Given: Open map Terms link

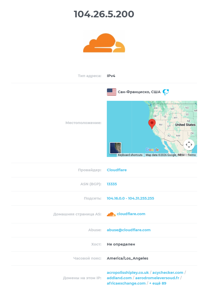Looking at the screenshot, I should 192,155.
